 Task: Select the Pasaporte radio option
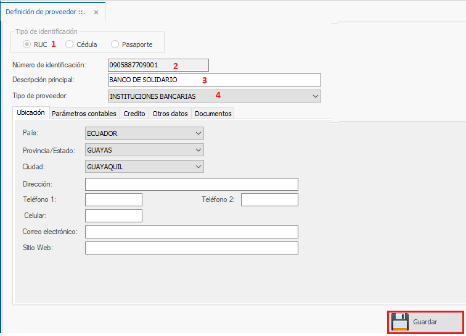click(x=115, y=44)
